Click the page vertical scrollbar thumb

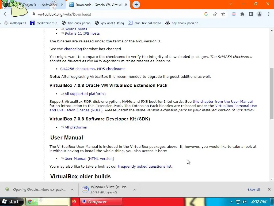coord(272,94)
